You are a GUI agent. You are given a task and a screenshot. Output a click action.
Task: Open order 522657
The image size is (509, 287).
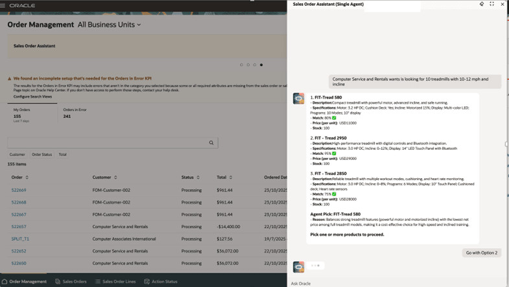19,227
